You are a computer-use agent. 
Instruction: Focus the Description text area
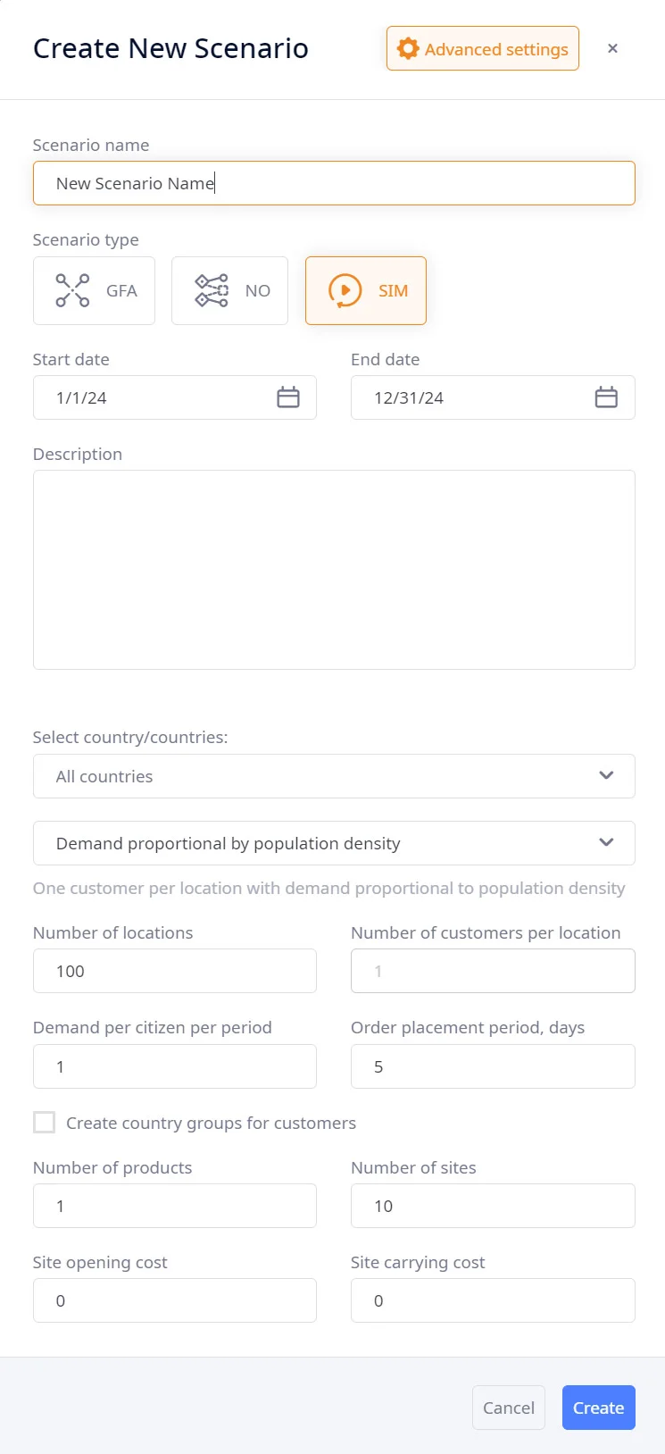(334, 570)
